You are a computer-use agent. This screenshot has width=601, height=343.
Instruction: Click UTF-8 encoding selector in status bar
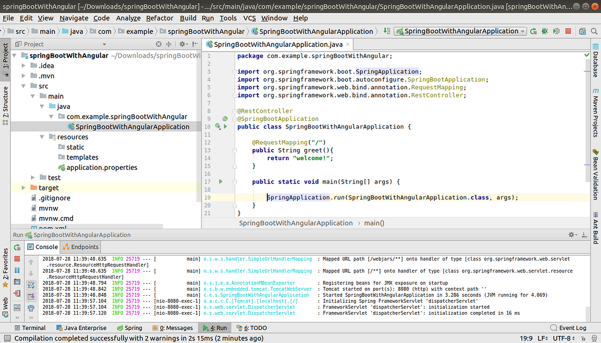click(563, 339)
